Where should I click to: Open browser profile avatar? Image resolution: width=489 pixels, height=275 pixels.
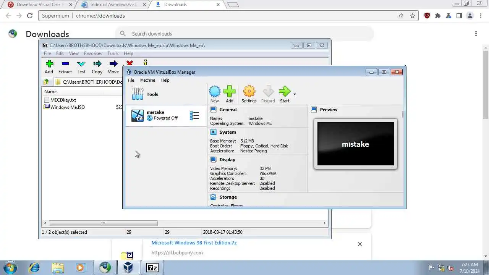(470, 16)
